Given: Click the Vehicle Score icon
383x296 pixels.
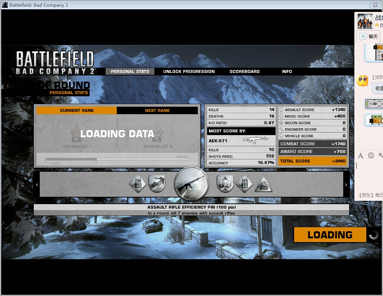Looking at the screenshot, I should click(281, 136).
